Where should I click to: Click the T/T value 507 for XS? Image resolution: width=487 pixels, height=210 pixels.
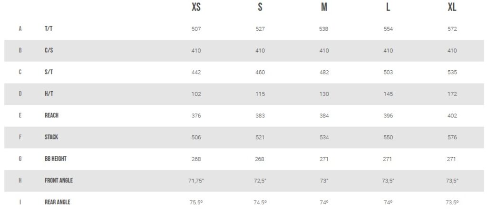[x=196, y=29]
